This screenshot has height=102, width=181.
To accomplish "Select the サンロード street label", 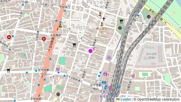I will pyautogui.click(x=74, y=40).
